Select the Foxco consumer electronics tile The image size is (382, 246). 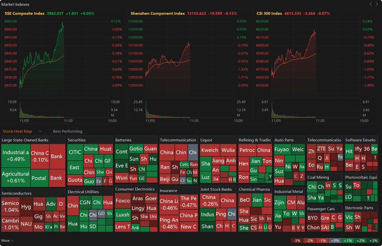(x=123, y=201)
